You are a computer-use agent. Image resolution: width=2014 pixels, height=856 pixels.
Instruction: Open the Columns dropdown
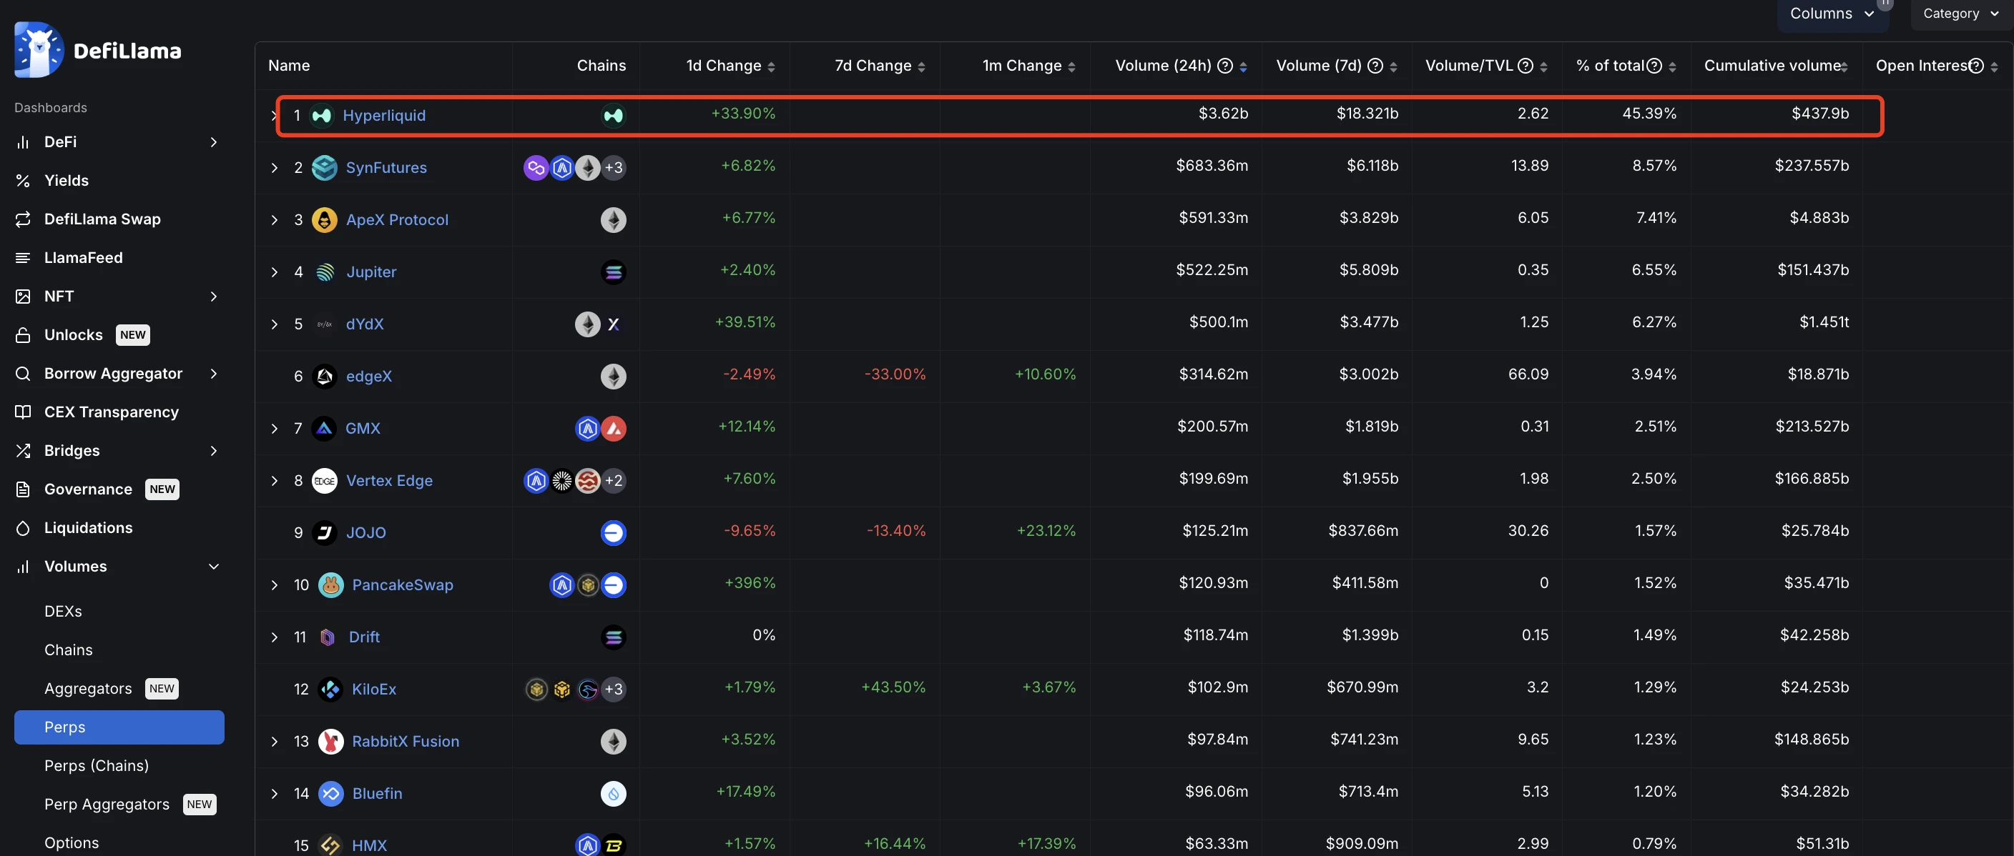pyautogui.click(x=1832, y=14)
